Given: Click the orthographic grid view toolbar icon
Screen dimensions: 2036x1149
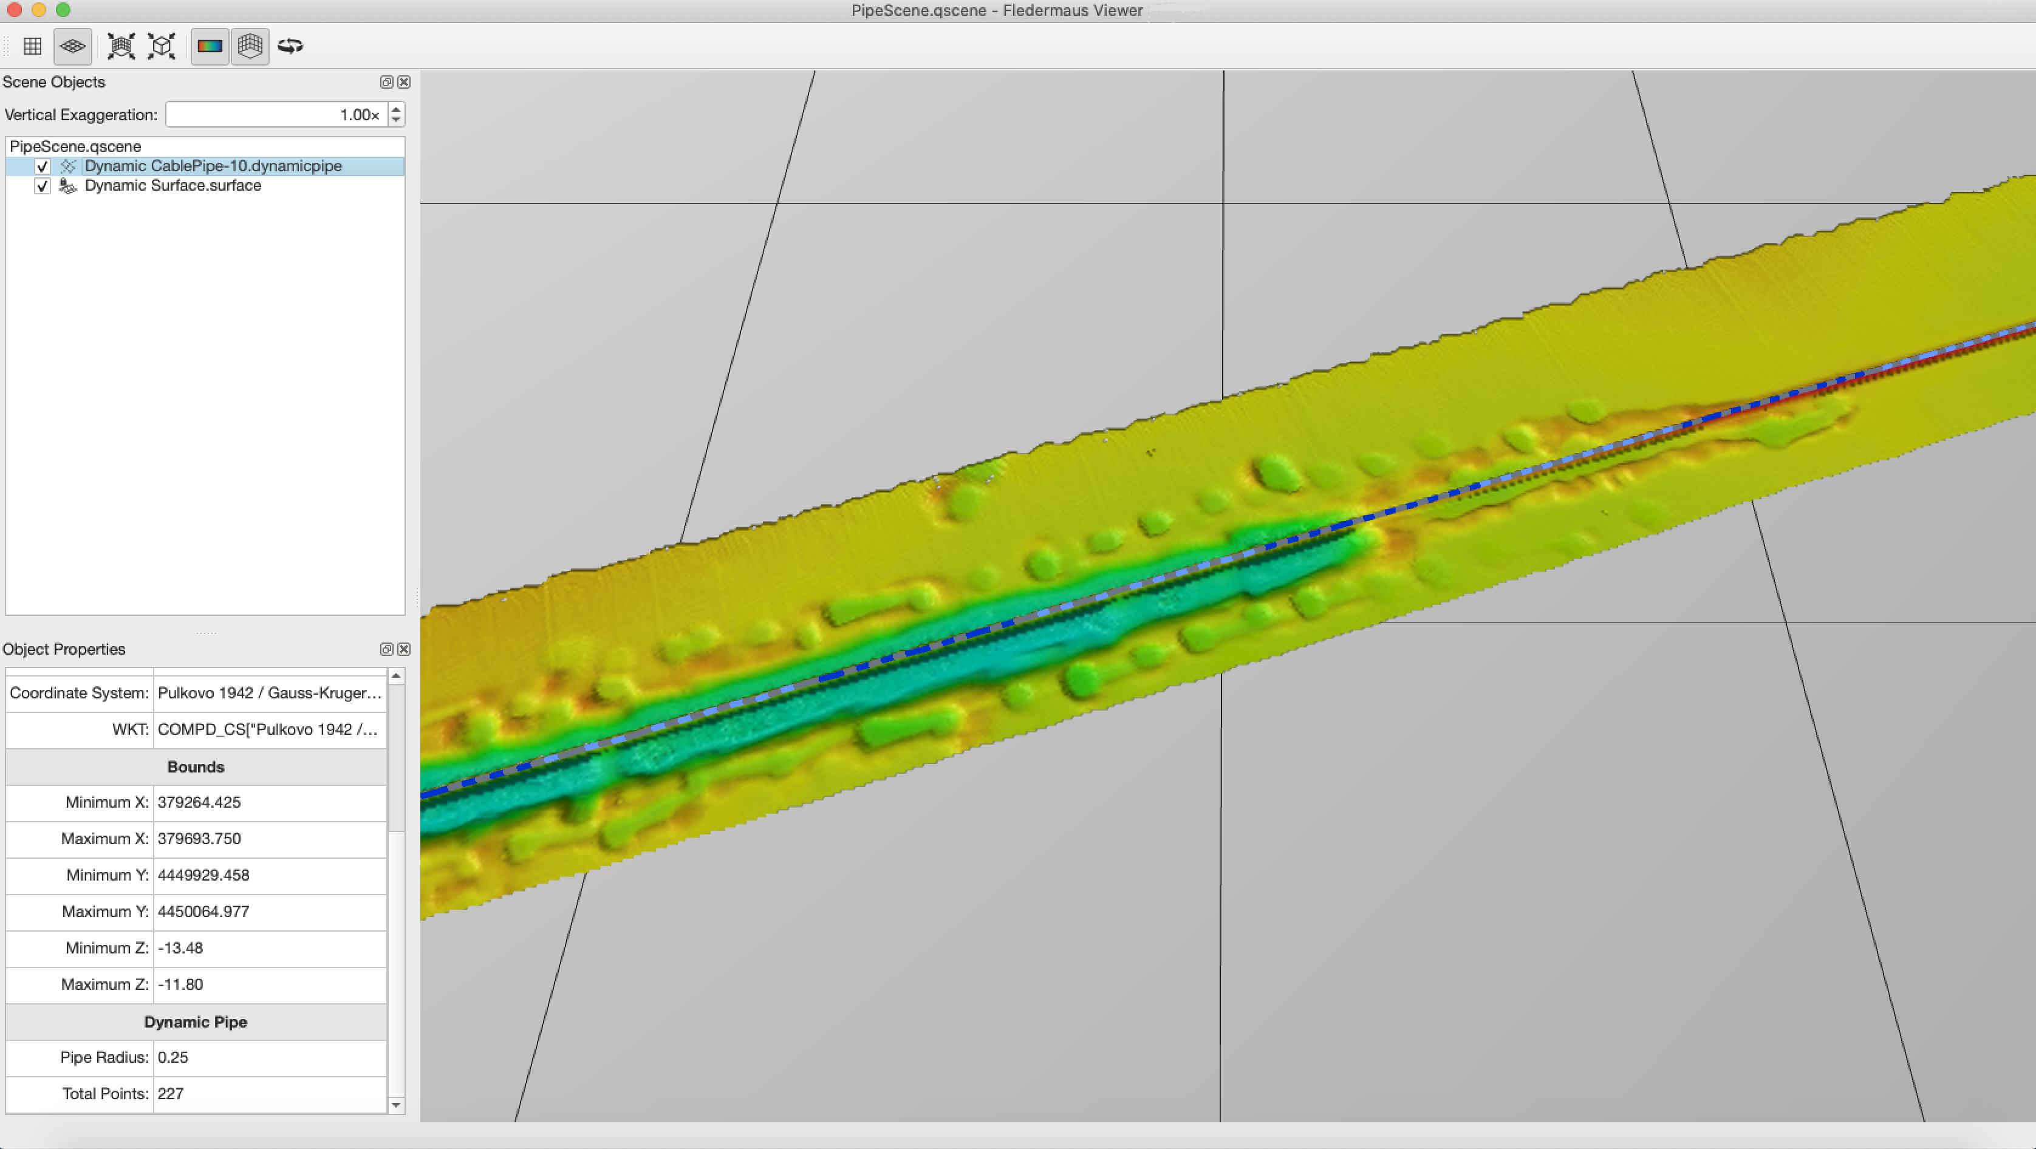Looking at the screenshot, I should (32, 46).
